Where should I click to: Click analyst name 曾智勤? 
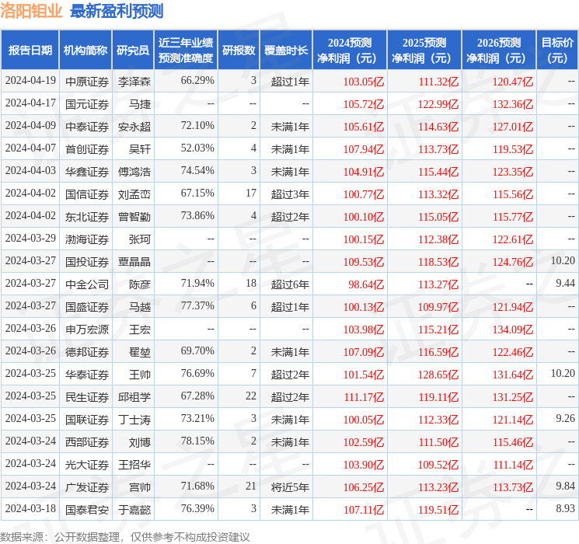coord(134,217)
